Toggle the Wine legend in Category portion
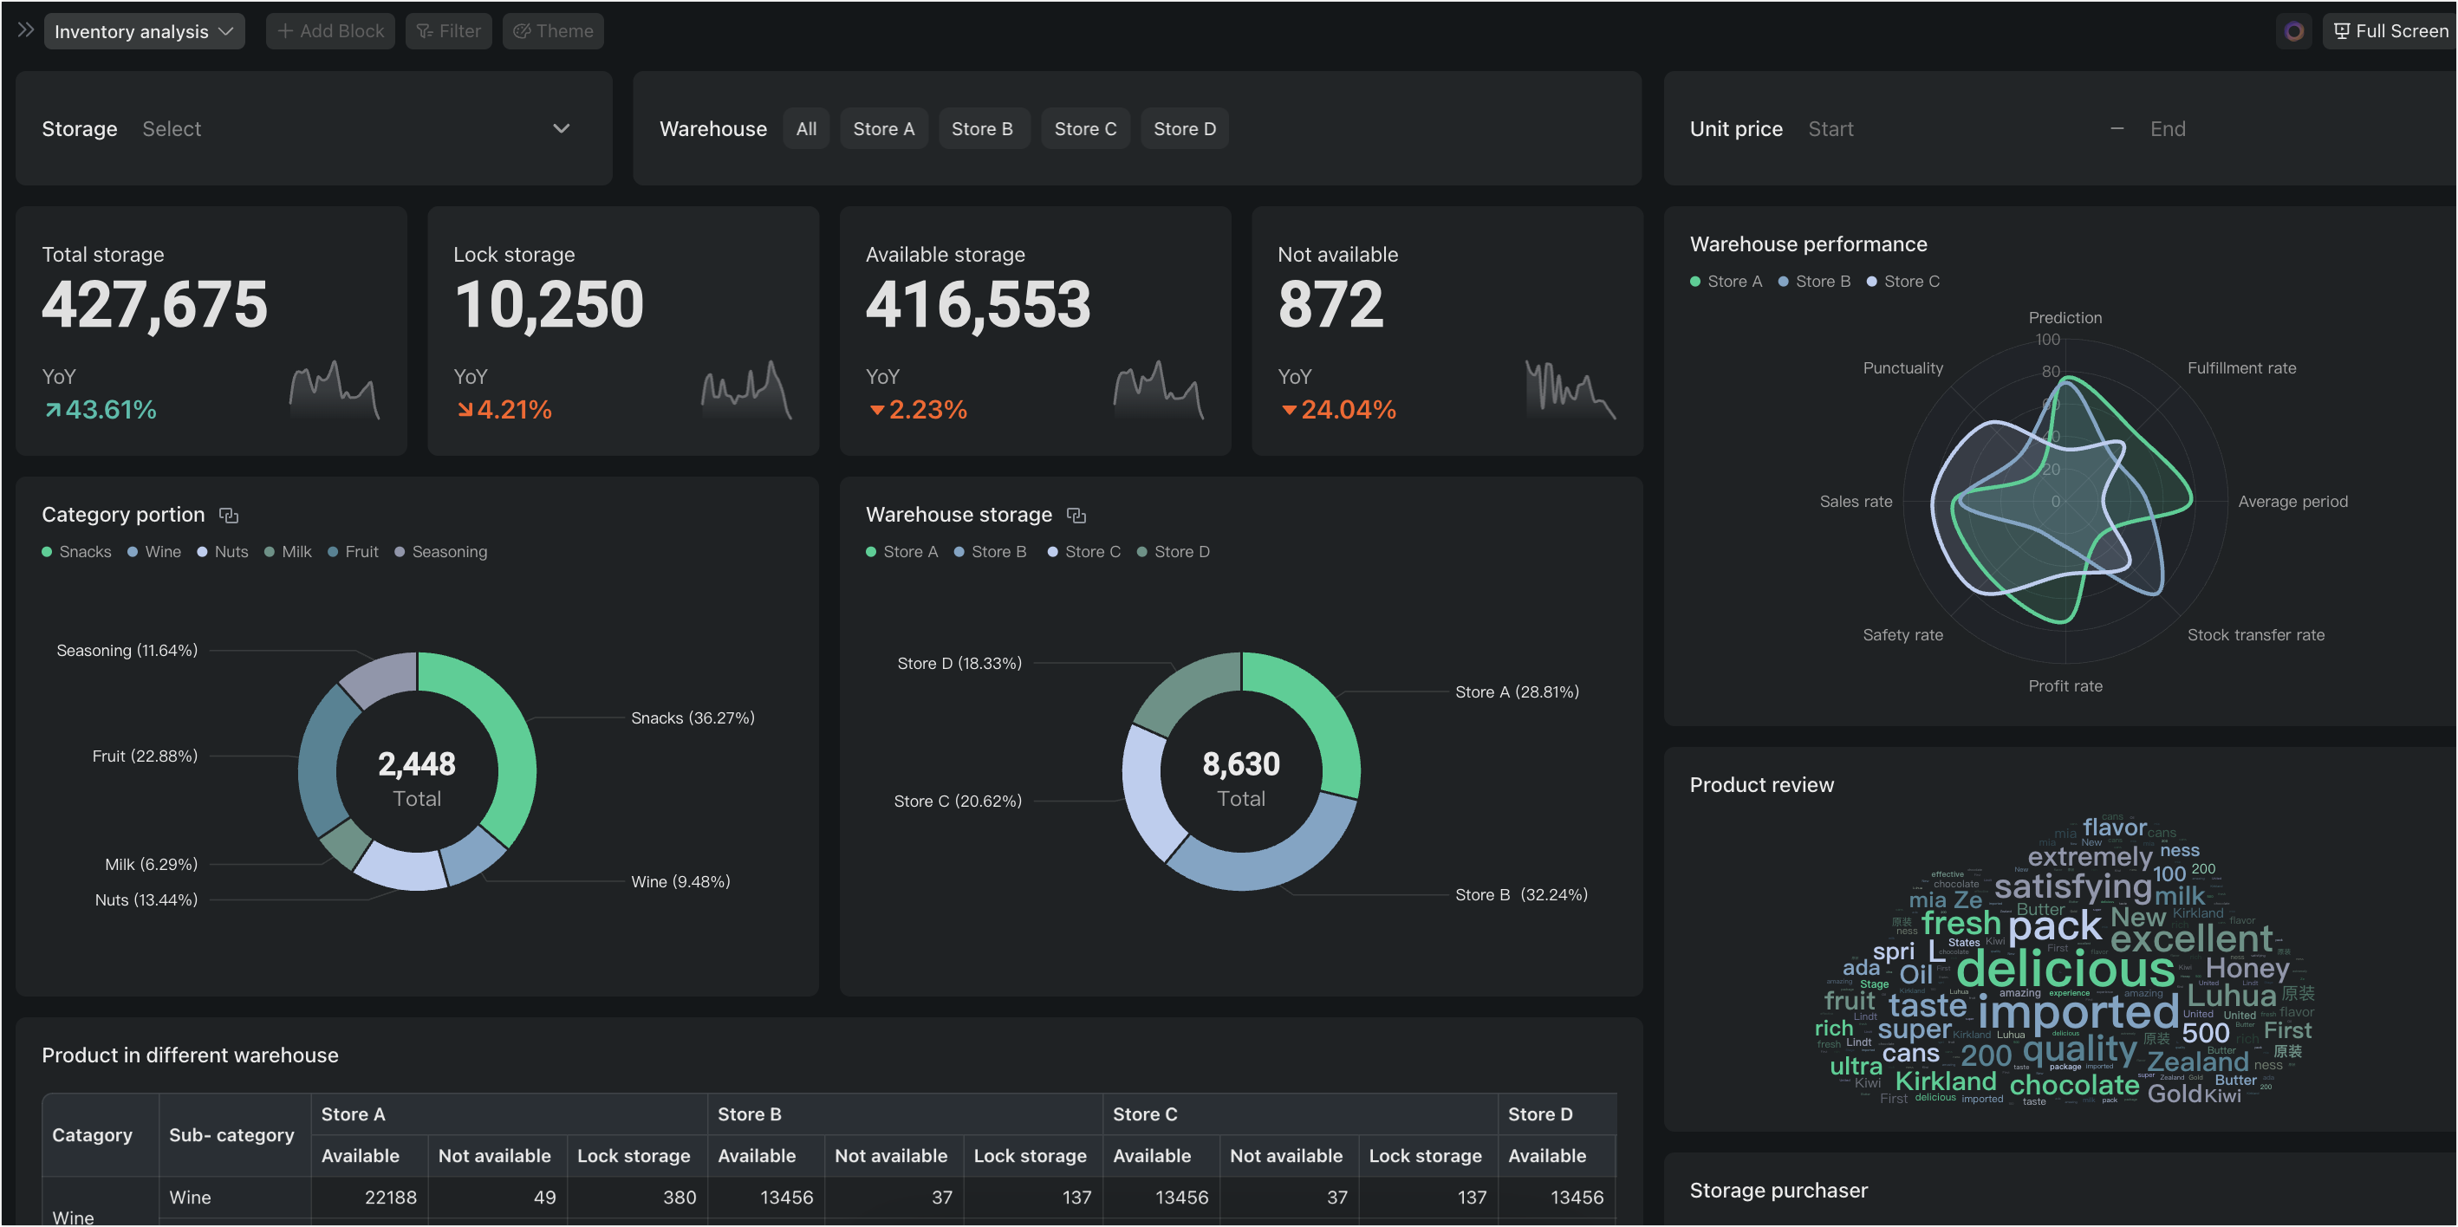Screen dimensions: 2458x1227 point(153,551)
